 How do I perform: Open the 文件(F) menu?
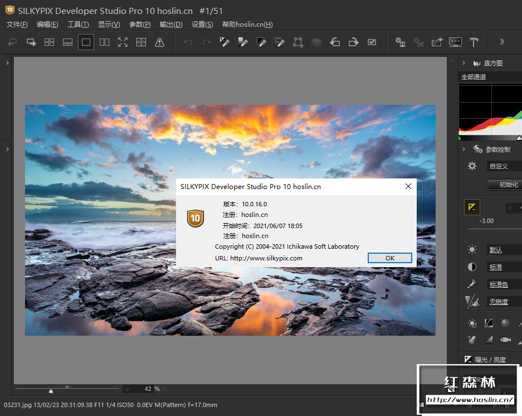17,25
